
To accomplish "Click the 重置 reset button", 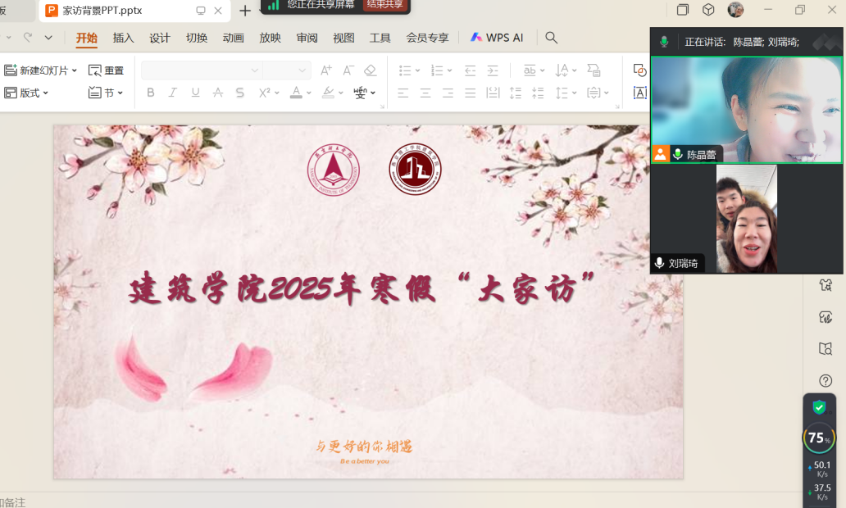I will pos(107,70).
